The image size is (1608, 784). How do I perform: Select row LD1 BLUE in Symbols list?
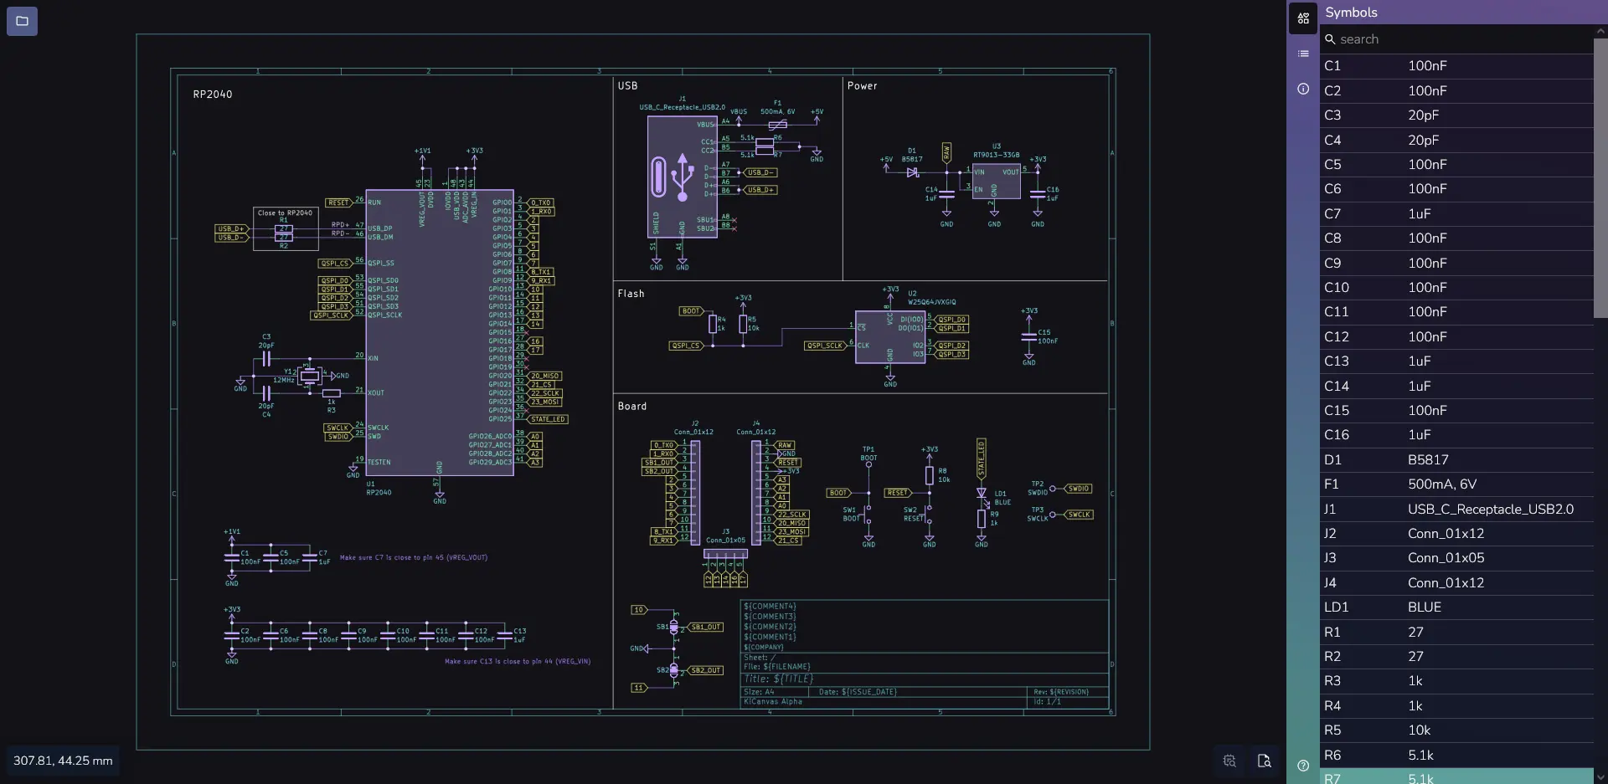[1456, 607]
